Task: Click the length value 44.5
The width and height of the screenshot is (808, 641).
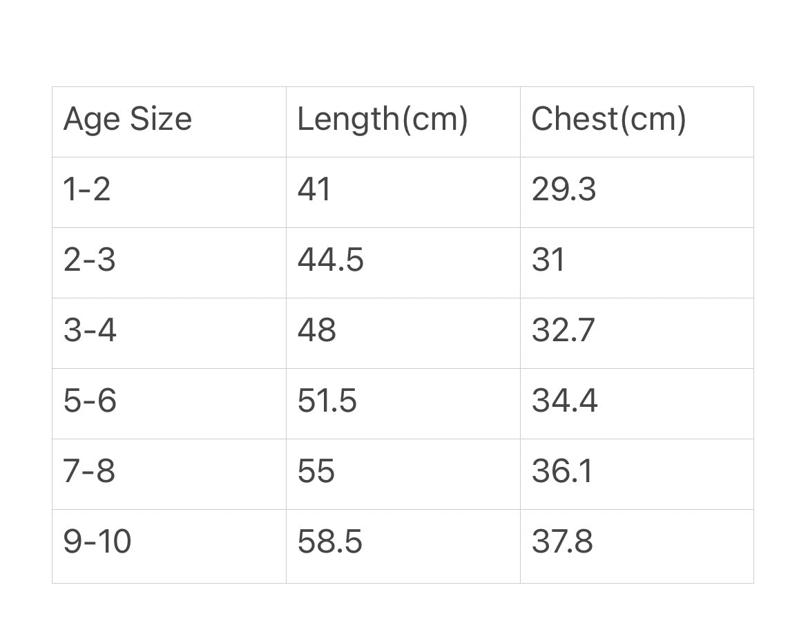Action: coord(330,260)
